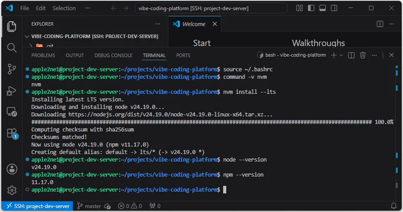Open the Selection menu
Screen dimensions: 403x212
point(64,8)
